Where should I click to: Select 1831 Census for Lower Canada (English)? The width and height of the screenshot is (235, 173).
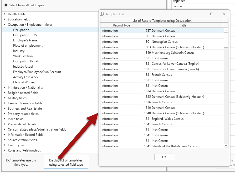coord(162,64)
